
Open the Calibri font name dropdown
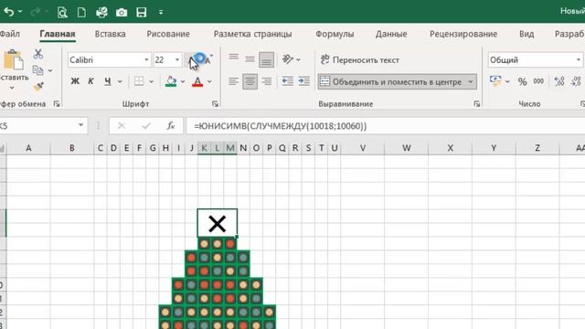[x=146, y=59]
